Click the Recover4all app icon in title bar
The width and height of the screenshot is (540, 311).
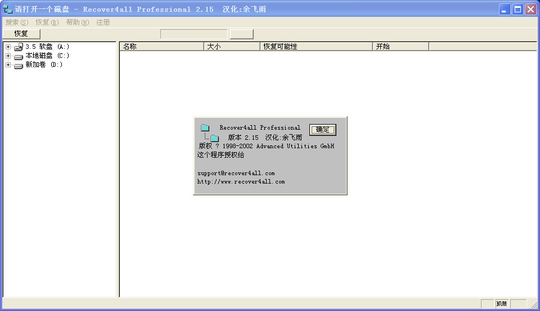[x=7, y=10]
